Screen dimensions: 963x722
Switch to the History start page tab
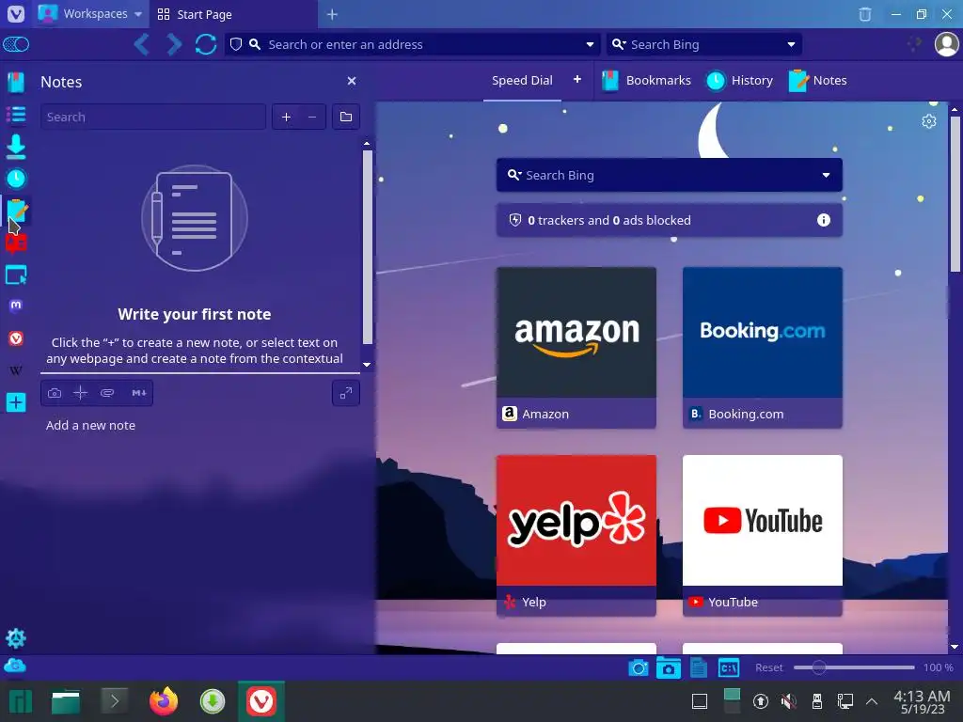739,81
